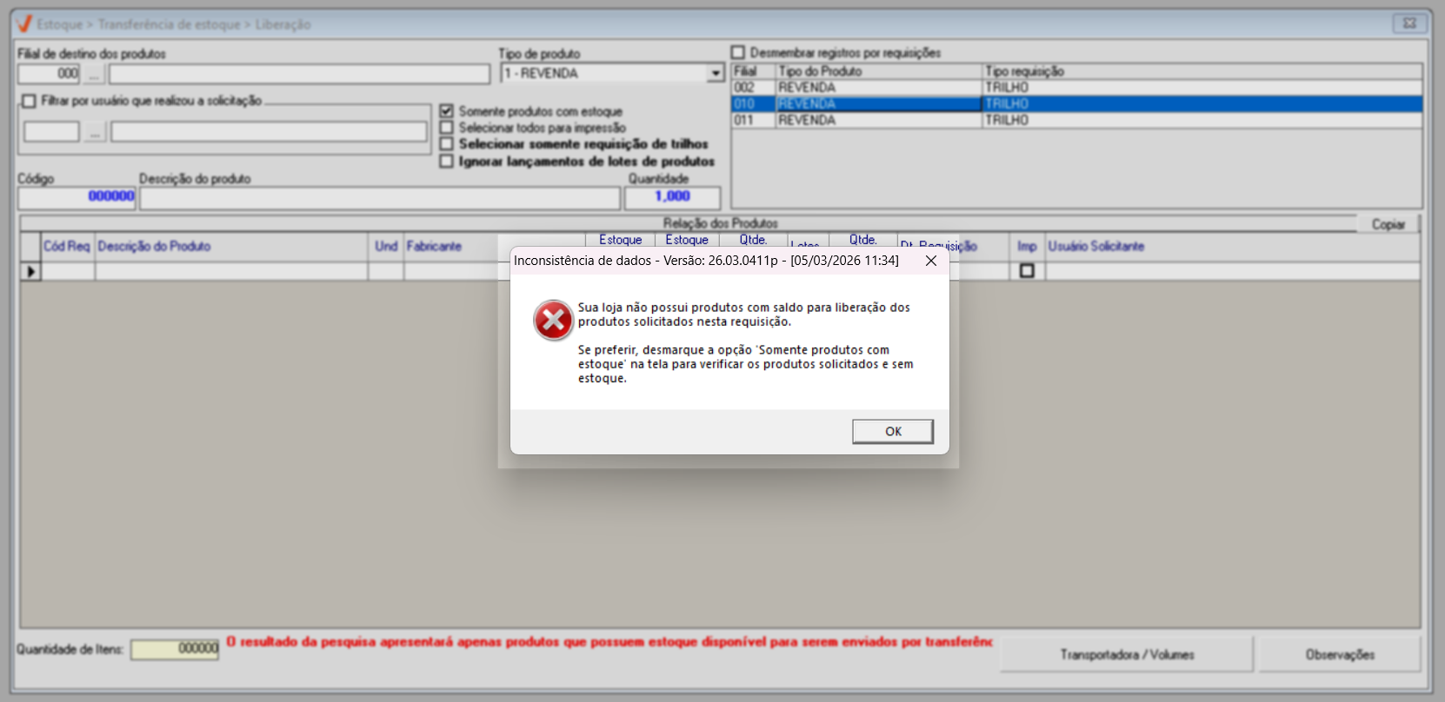Screen dimensions: 1445x702
Task: Click row pointer arrow in products grid
Action: (31, 271)
